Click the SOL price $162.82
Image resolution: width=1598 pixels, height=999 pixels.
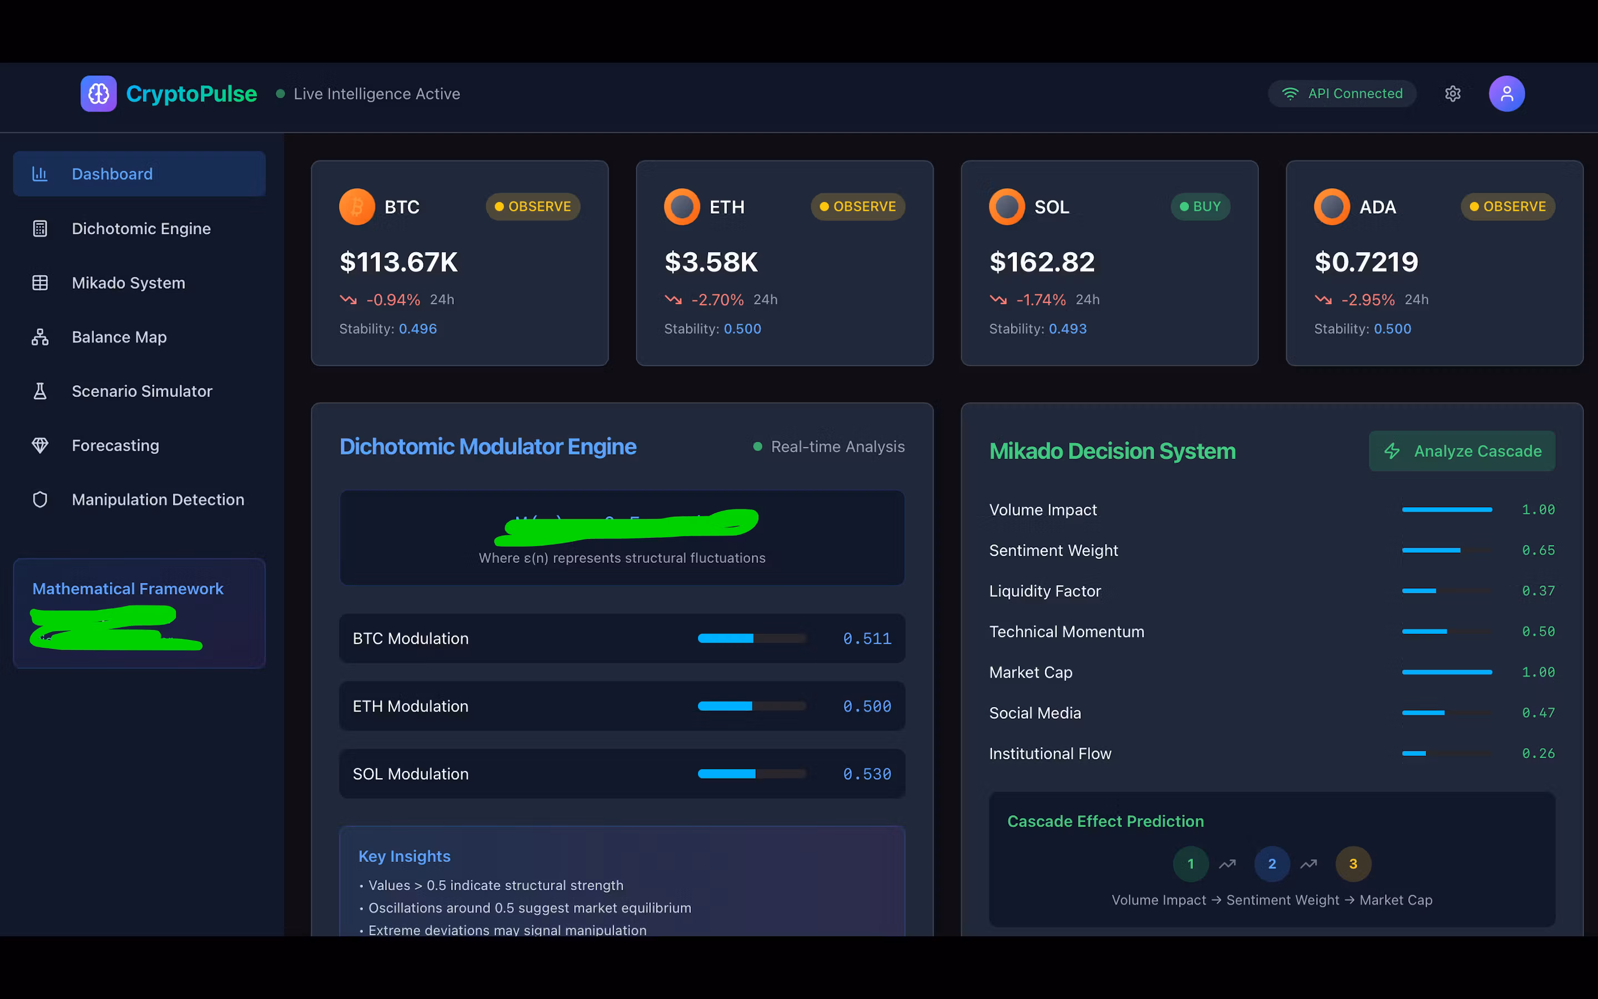1042,263
